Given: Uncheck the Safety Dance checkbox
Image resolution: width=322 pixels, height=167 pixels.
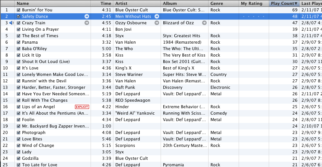Looking at the screenshot, I should 19,16.
